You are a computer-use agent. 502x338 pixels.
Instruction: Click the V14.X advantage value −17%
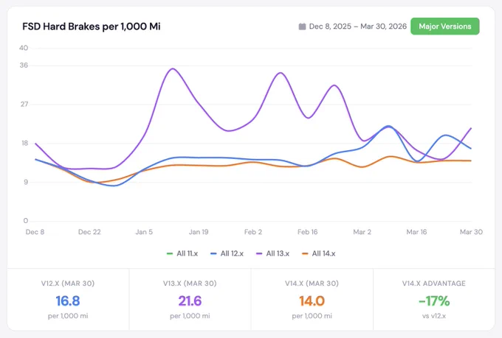434,301
